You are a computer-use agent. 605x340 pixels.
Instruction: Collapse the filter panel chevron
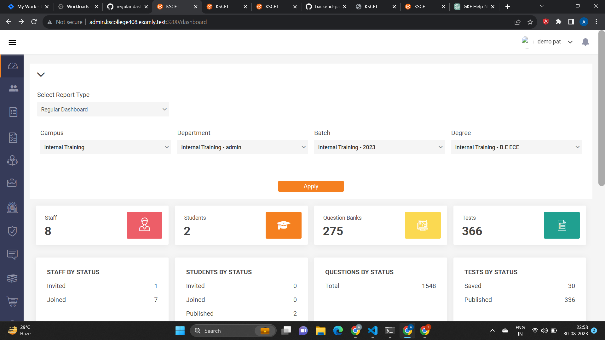pyautogui.click(x=41, y=75)
